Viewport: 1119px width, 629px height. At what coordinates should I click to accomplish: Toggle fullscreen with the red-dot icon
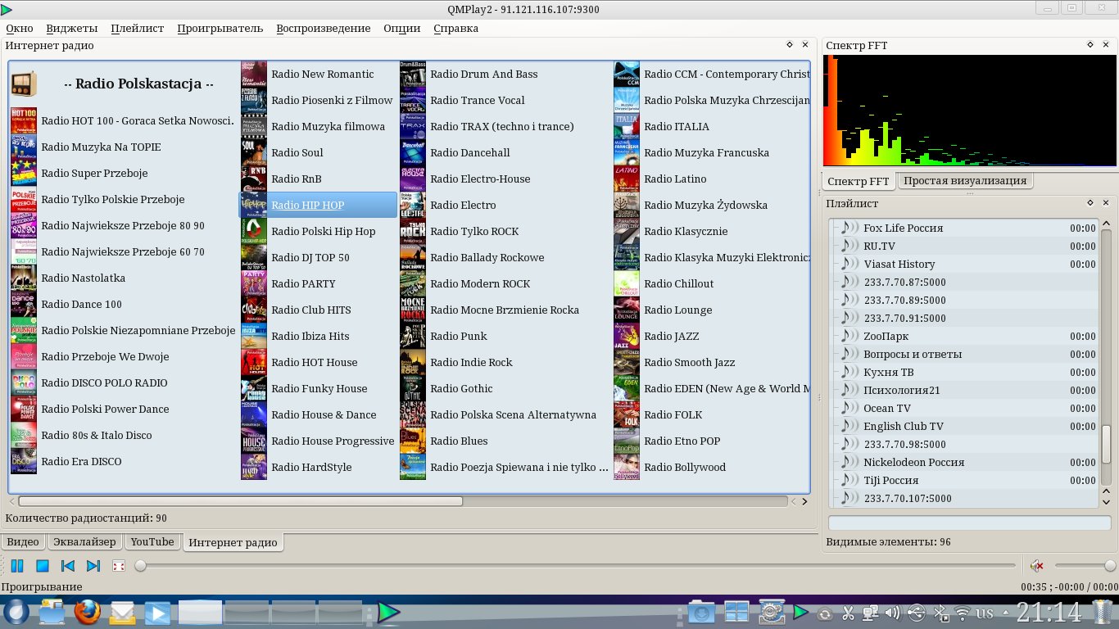pos(119,566)
